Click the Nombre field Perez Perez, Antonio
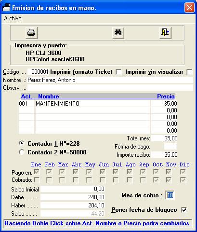Image resolution: width=197 pixels, height=232 pixels. pyautogui.click(x=110, y=80)
